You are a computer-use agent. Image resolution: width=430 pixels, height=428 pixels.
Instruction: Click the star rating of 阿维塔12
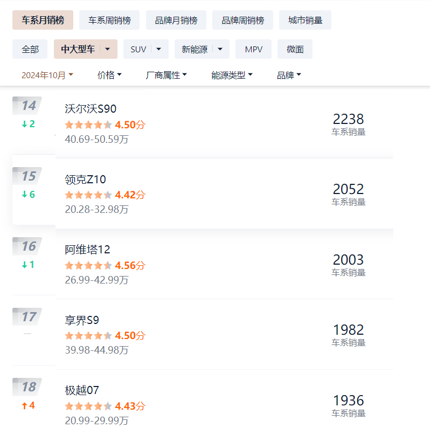coord(88,266)
